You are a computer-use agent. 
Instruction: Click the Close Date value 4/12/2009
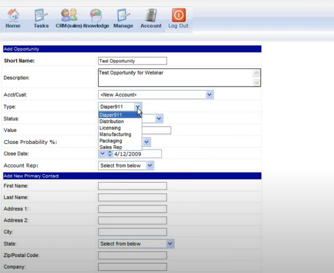click(127, 154)
